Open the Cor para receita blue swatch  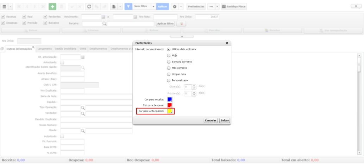coord(170,99)
